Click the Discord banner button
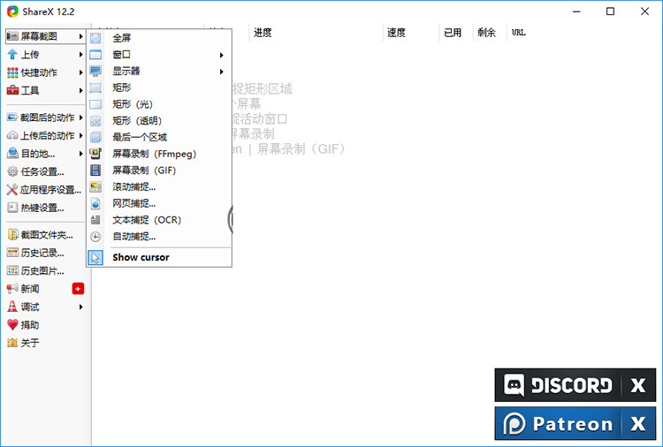This screenshot has width=663, height=447. 558,385
